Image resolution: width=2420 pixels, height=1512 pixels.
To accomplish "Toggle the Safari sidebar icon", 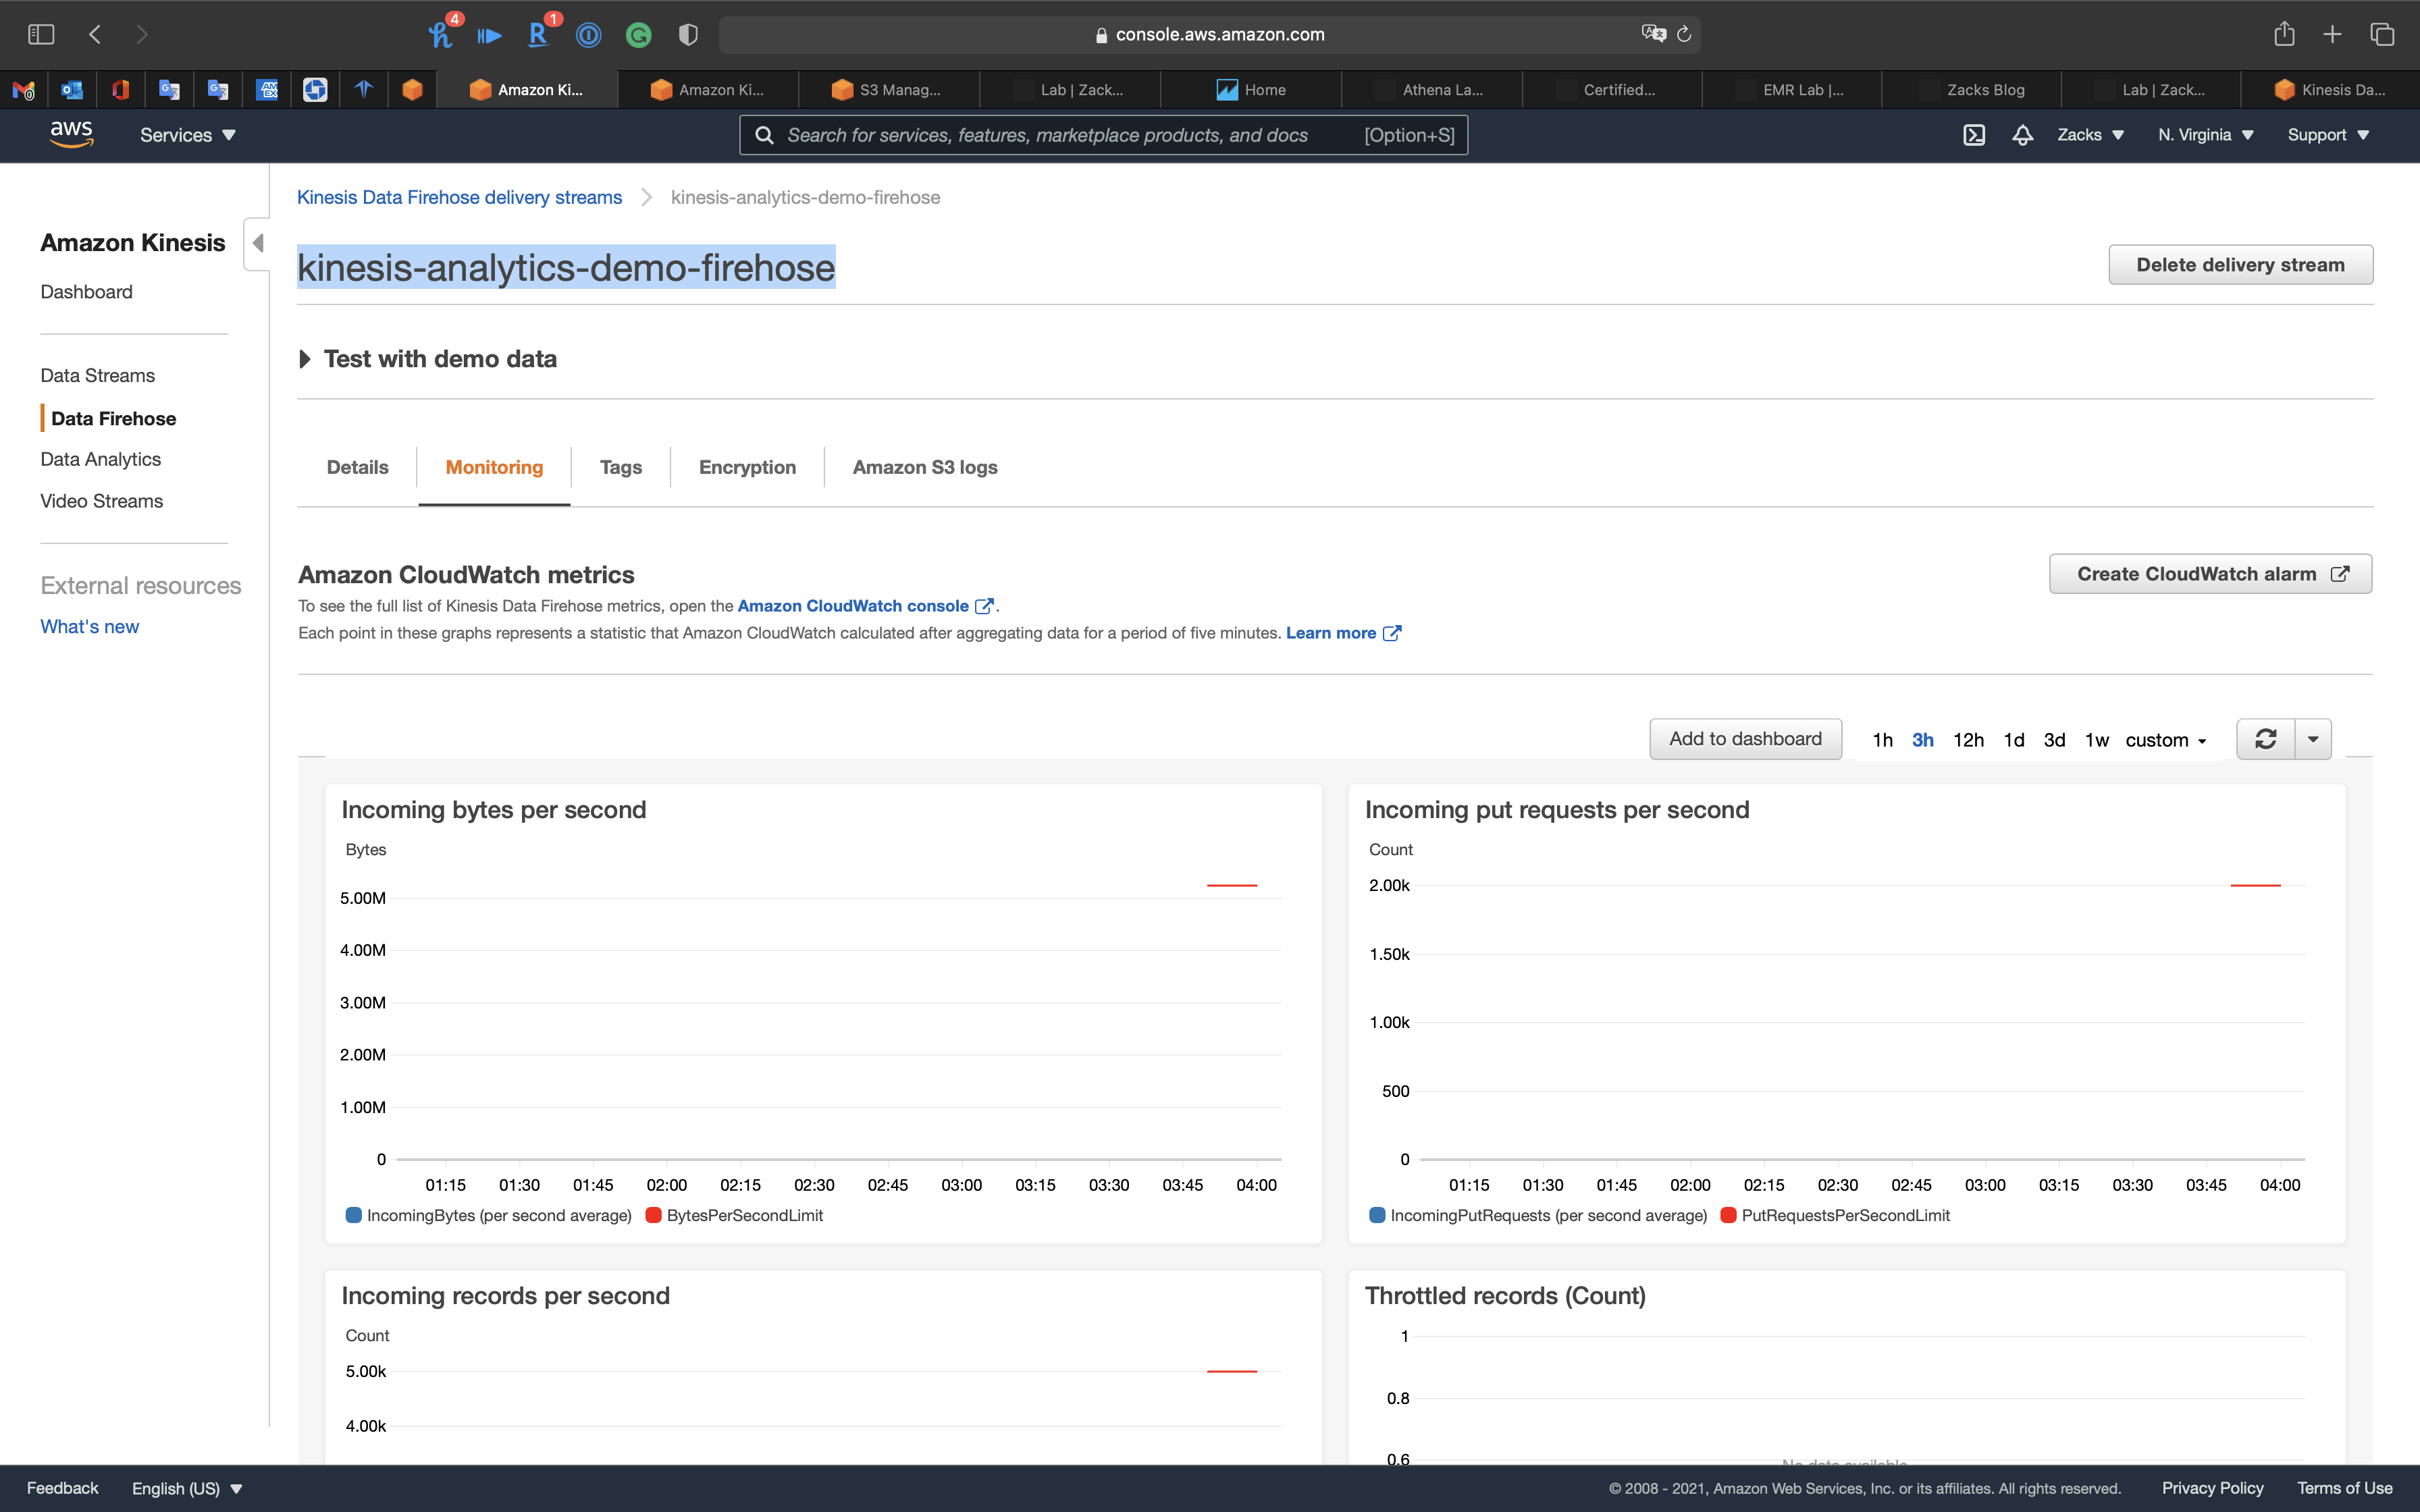I will click(x=41, y=34).
